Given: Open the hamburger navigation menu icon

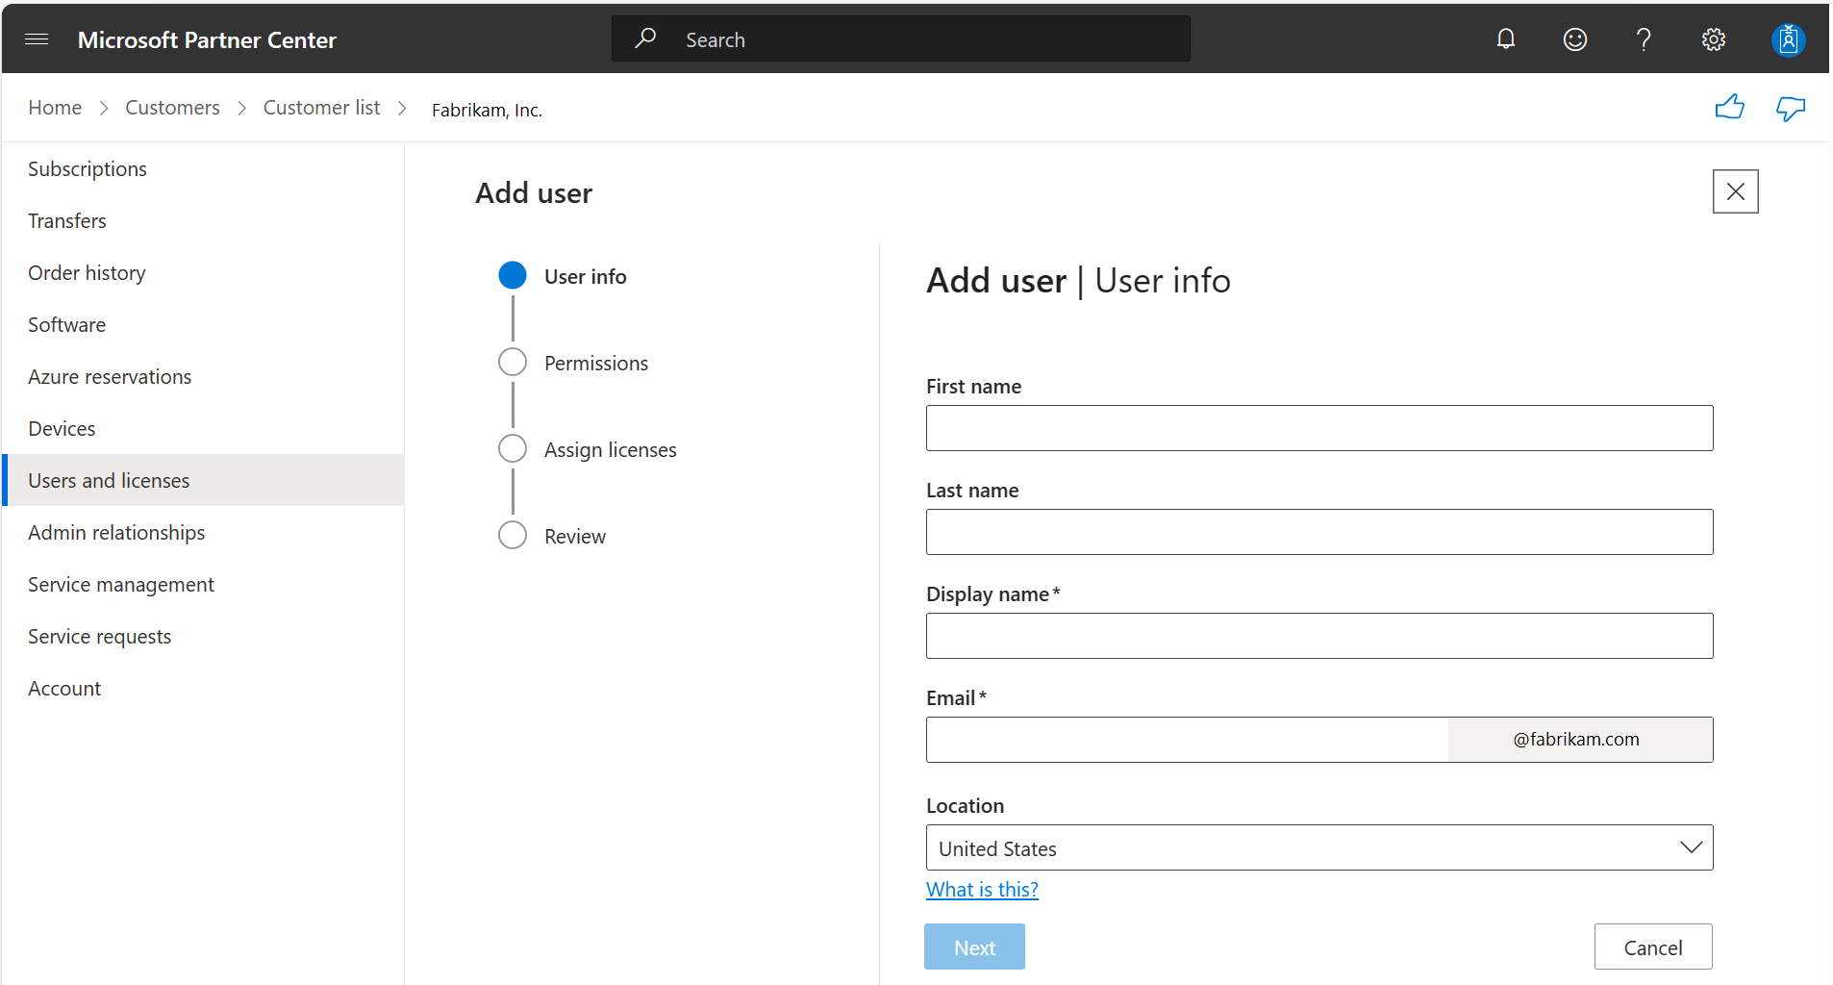Looking at the screenshot, I should 37,38.
